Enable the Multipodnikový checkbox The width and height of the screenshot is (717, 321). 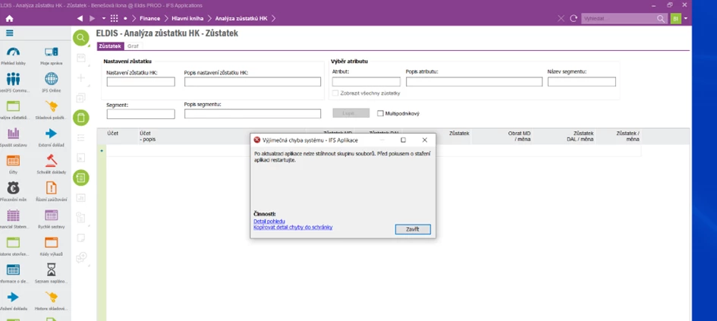click(x=380, y=113)
